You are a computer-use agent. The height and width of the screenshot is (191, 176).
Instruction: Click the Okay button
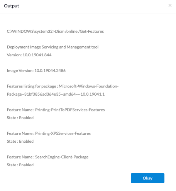pyautogui.click(x=147, y=178)
